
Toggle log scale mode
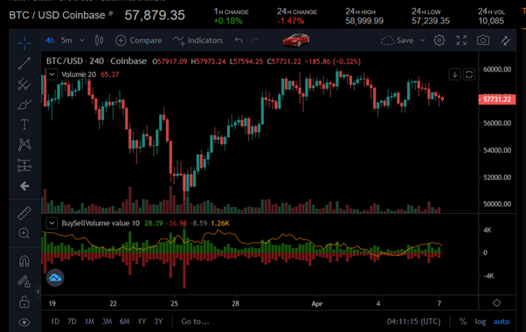click(480, 322)
